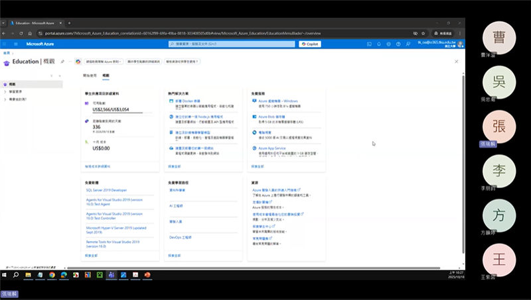Click the Copilot button in header
531x300 pixels.
[x=309, y=44]
